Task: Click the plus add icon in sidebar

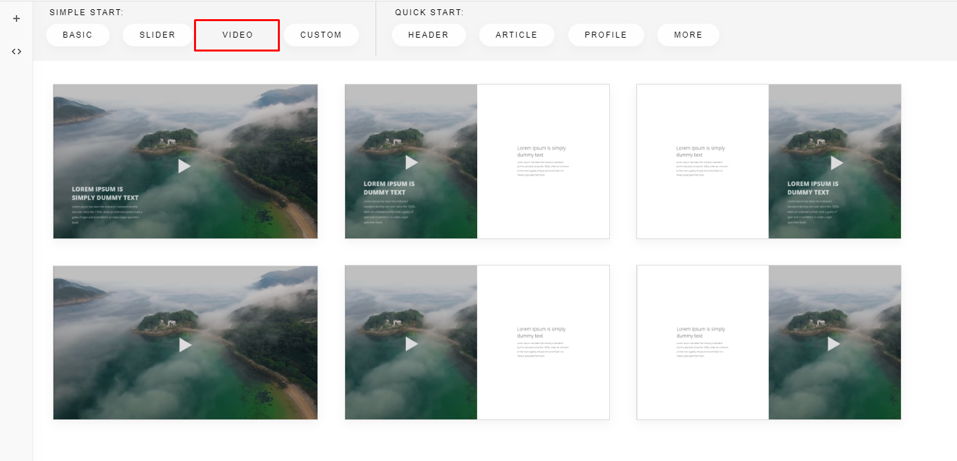Action: pyautogui.click(x=16, y=18)
